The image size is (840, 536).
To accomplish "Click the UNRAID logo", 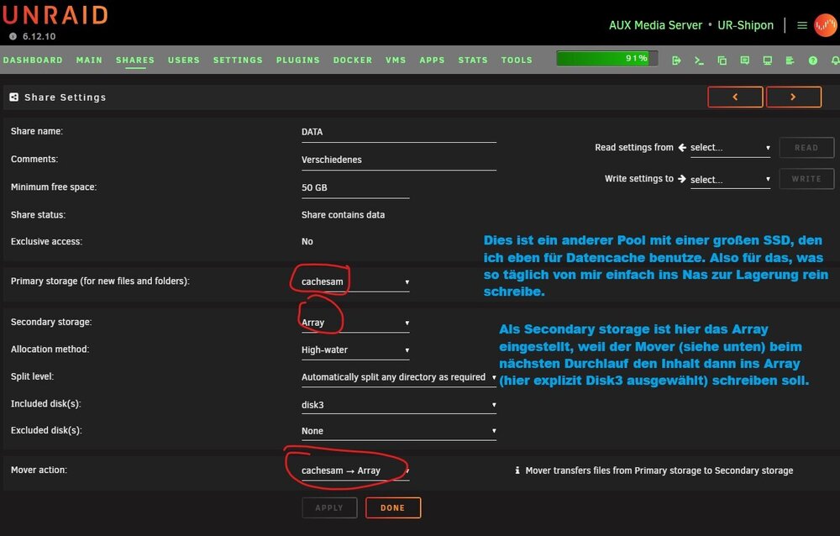I will (x=55, y=15).
